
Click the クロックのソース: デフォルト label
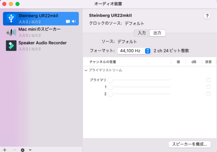(x=117, y=23)
